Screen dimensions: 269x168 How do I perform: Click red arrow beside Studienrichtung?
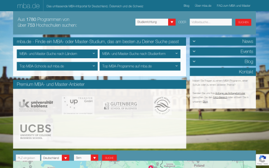(172, 22)
